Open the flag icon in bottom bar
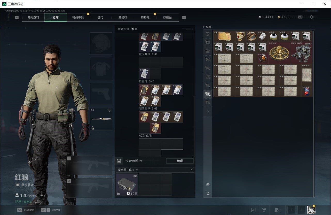The width and height of the screenshot is (331, 215). pyautogui.click(x=264, y=210)
